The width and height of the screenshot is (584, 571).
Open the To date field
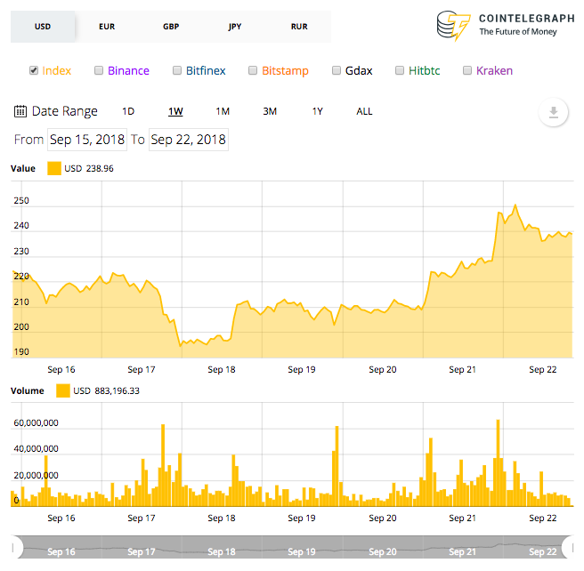(x=189, y=140)
